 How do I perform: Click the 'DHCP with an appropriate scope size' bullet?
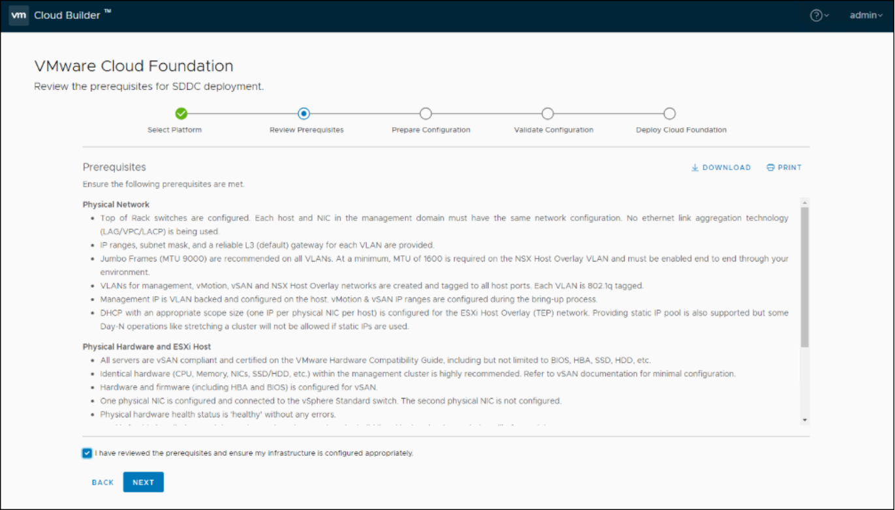tap(444, 320)
